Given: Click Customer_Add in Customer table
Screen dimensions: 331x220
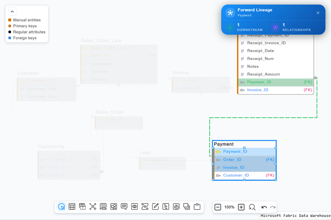Looking at the screenshot, I should coord(41,89).
